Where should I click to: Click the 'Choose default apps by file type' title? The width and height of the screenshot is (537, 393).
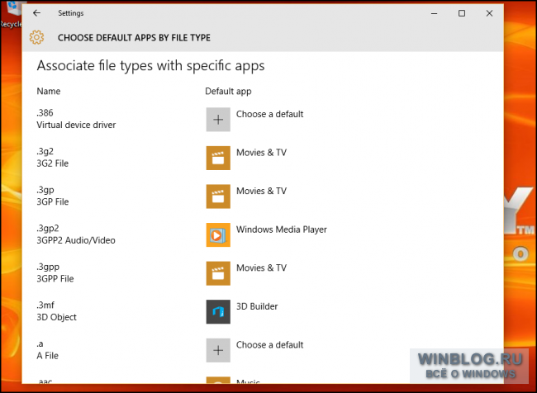click(134, 38)
